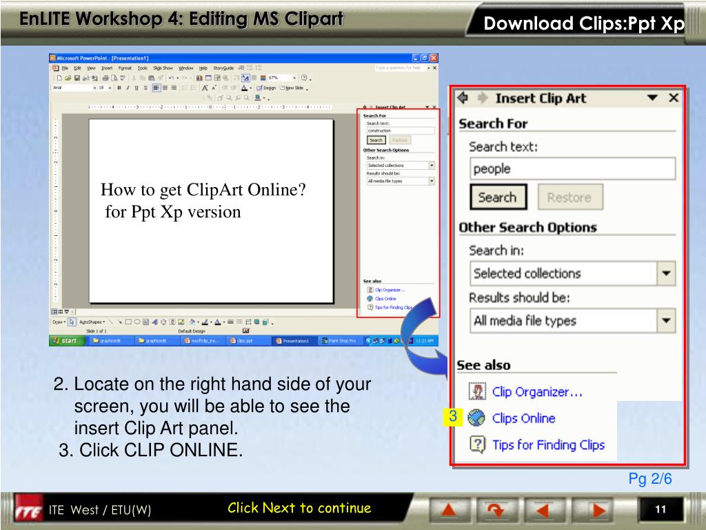Open the Edit menu in PowerPoint
The image size is (706, 530).
click(77, 68)
